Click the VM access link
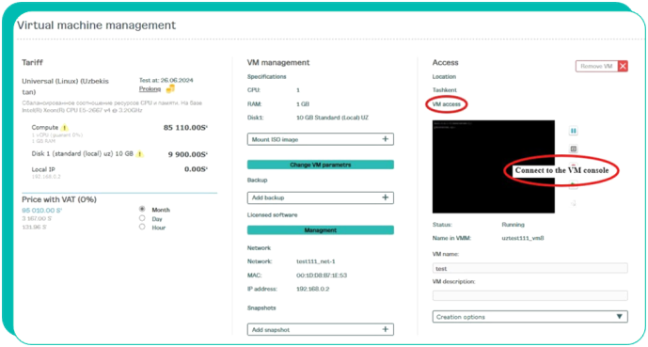 (x=447, y=104)
